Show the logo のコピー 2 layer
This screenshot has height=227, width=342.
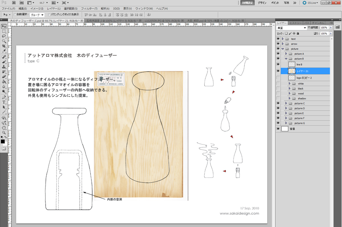(278, 78)
